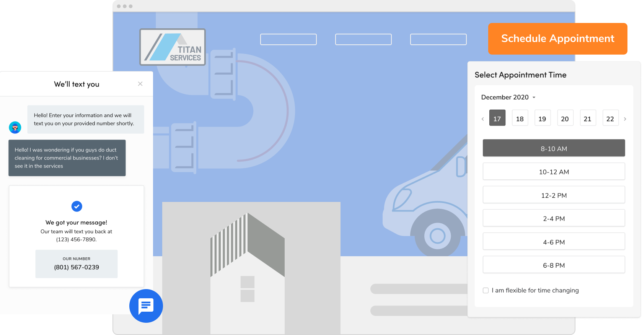Click the first blank navigation item
The height and width of the screenshot is (335, 642).
coord(288,39)
